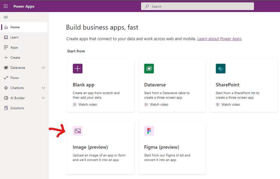Open the app launcher waffle icon
Image resolution: width=280 pixels, height=179 pixels.
click(x=6, y=6)
